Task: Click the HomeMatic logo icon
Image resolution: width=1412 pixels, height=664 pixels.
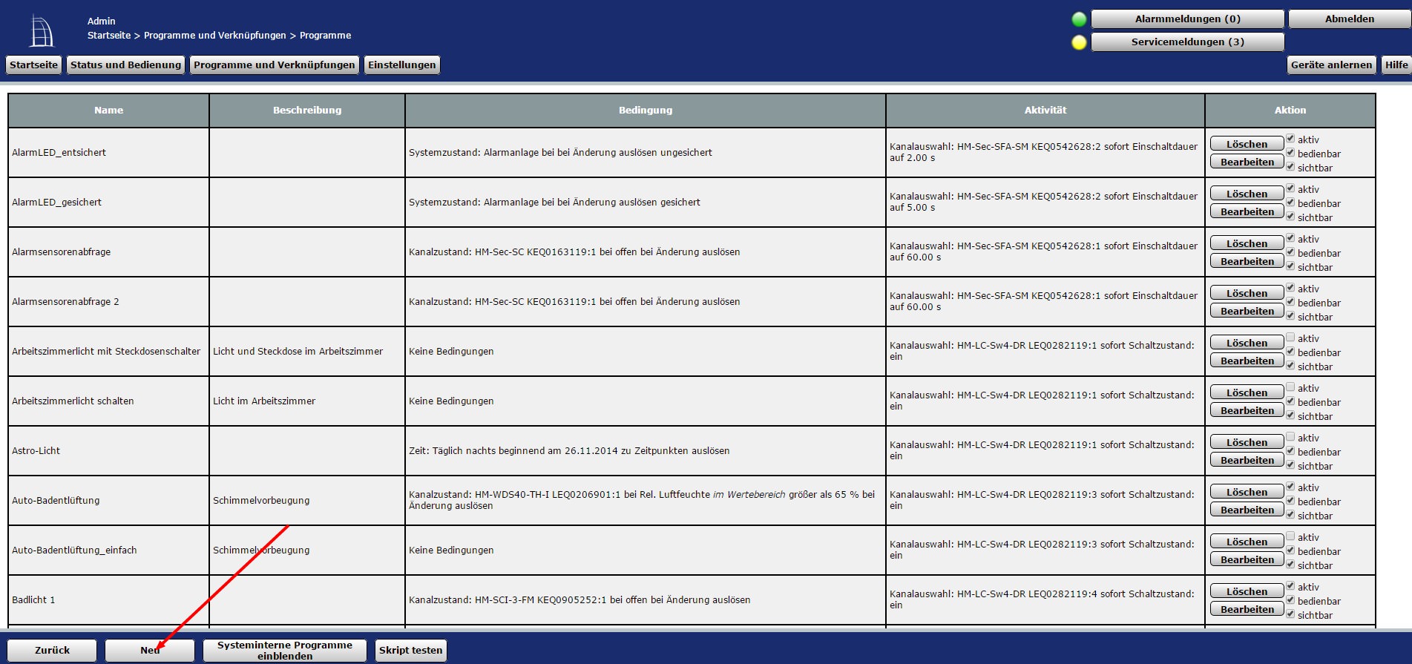Action: coord(42,31)
